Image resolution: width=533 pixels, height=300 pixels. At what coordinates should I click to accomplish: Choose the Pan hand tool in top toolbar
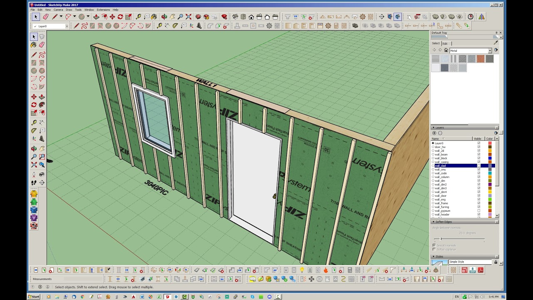coord(172,17)
